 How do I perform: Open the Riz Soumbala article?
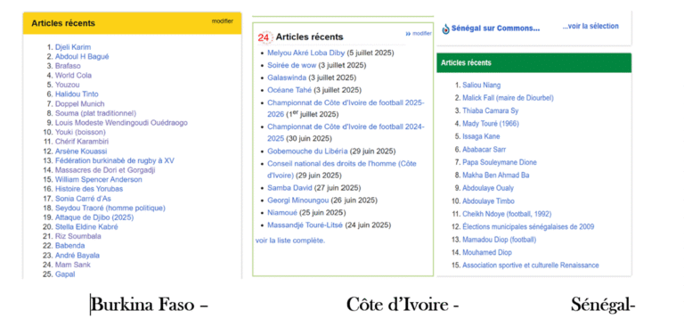[78, 236]
